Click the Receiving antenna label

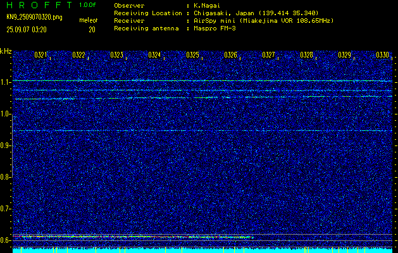[146, 28]
